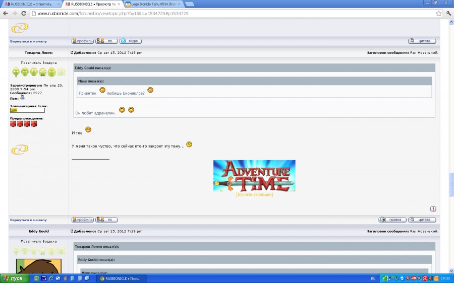
Task: Click the skype button
Action: (x=131, y=41)
